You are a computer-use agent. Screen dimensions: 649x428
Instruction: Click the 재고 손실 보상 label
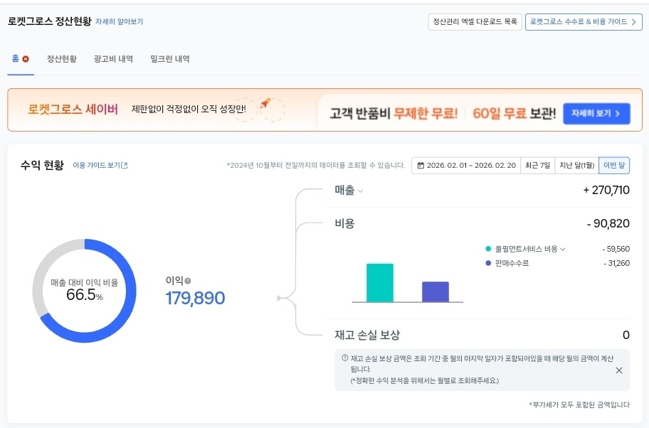367,335
